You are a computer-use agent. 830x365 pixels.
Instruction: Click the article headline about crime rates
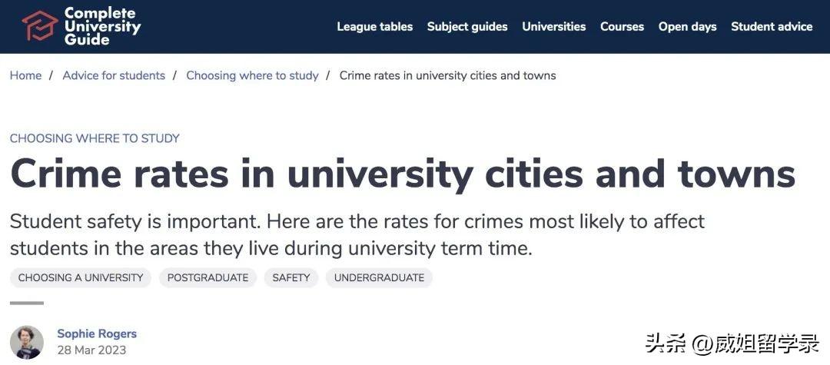pos(402,174)
